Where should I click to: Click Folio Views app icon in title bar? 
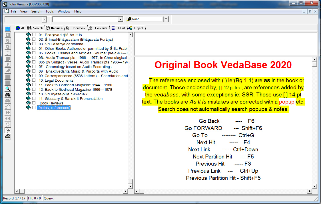click(5, 4)
